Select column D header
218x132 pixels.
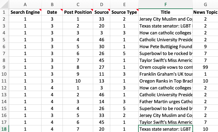(102, 4)
